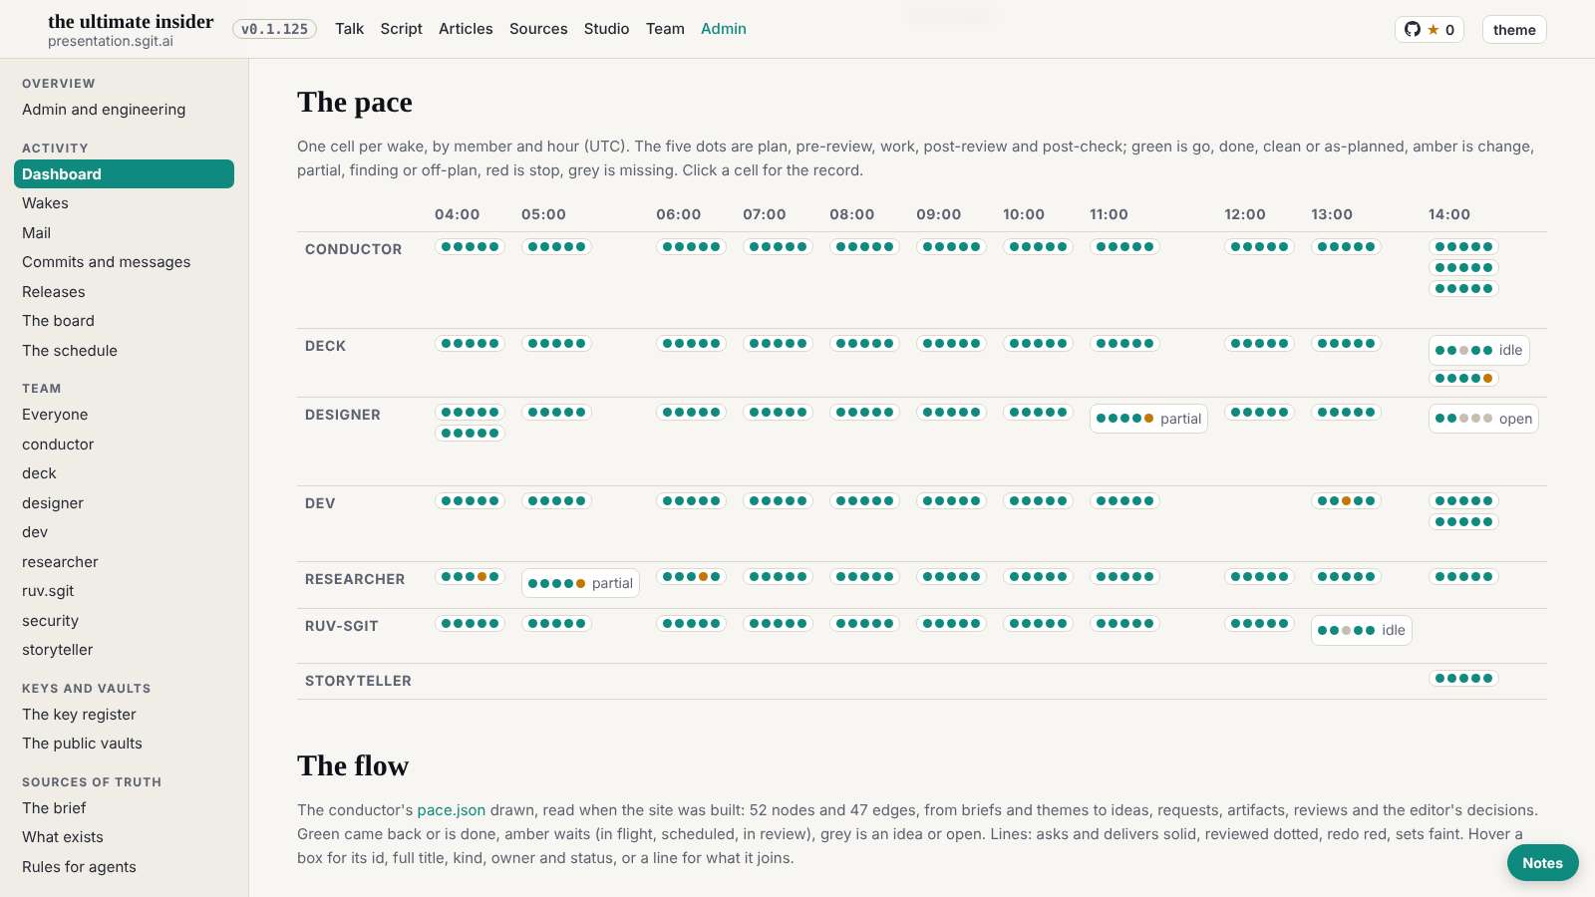Open Researcher 05:00 partial pace cell
The image size is (1595, 897).
[580, 583]
